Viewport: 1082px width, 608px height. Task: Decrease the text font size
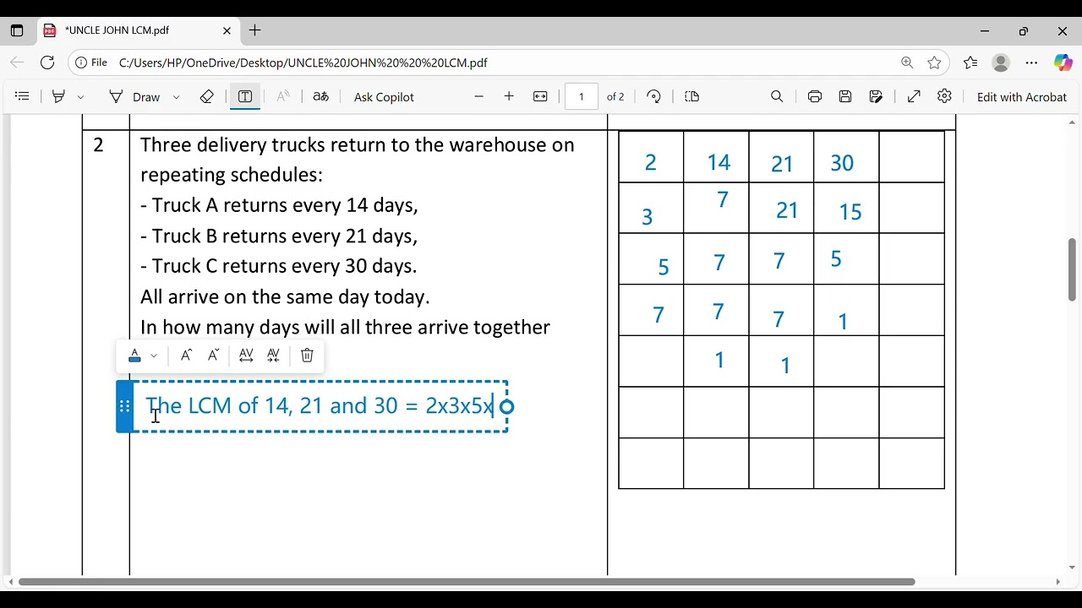[x=214, y=356]
